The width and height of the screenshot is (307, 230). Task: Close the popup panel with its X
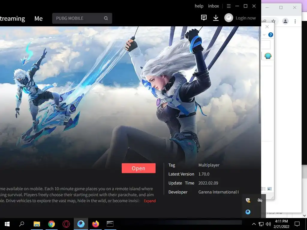click(x=267, y=27)
